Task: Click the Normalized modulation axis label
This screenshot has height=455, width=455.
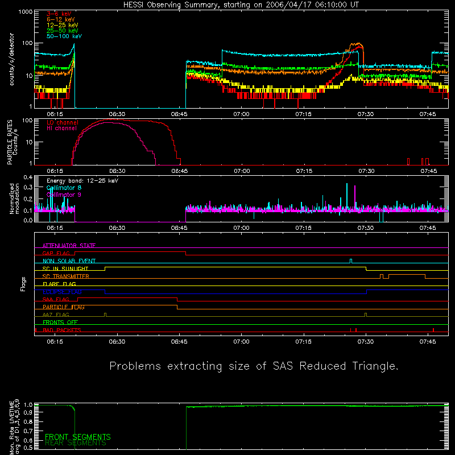Action: point(14,198)
